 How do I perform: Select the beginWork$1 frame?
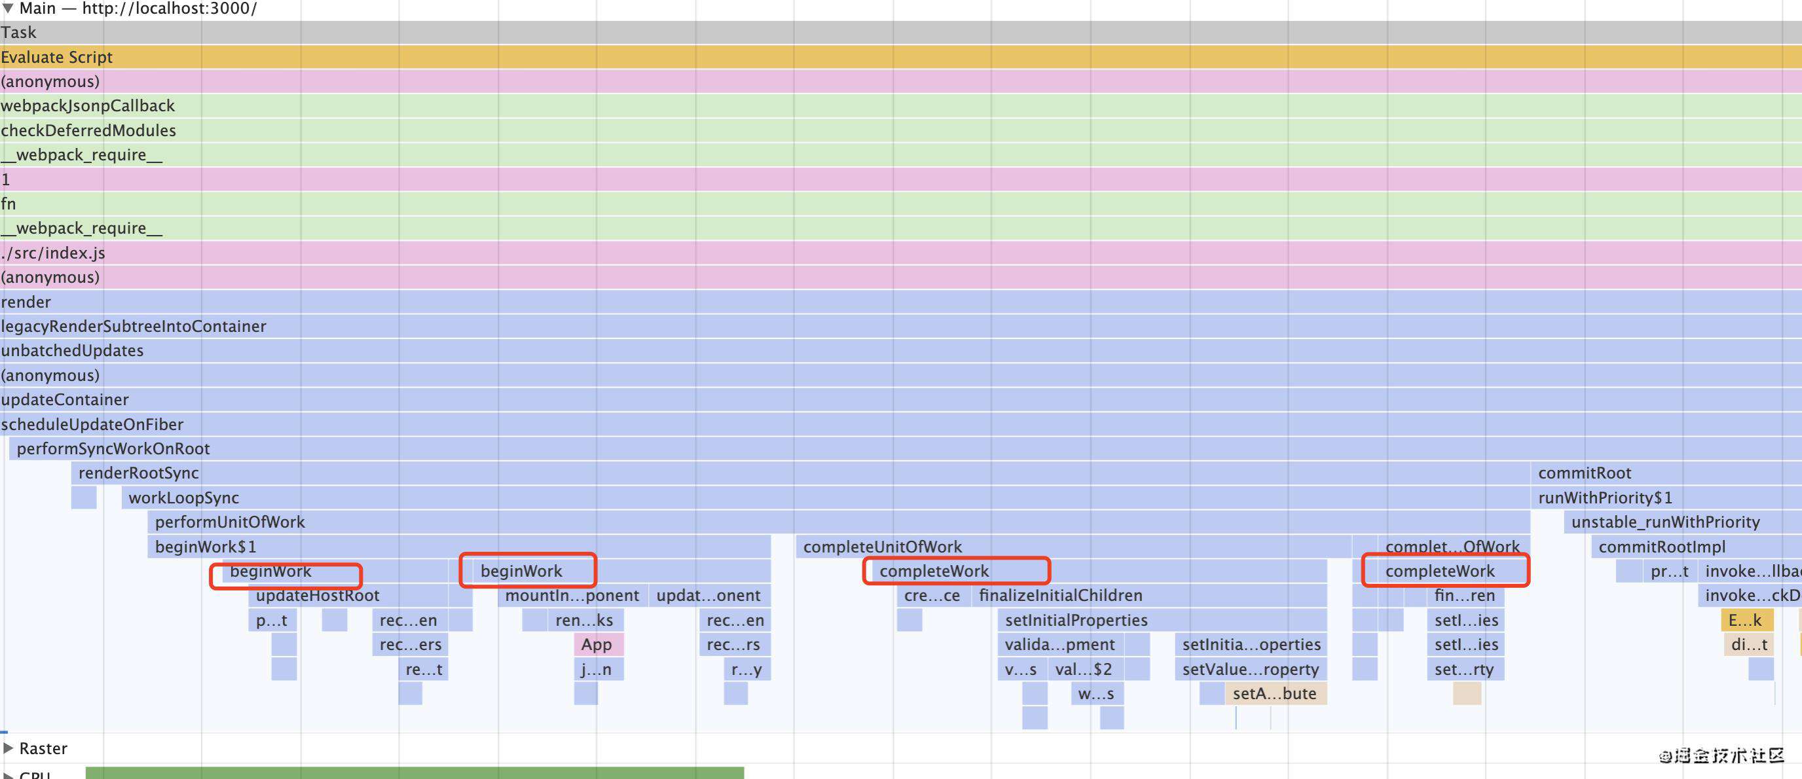tap(459, 547)
